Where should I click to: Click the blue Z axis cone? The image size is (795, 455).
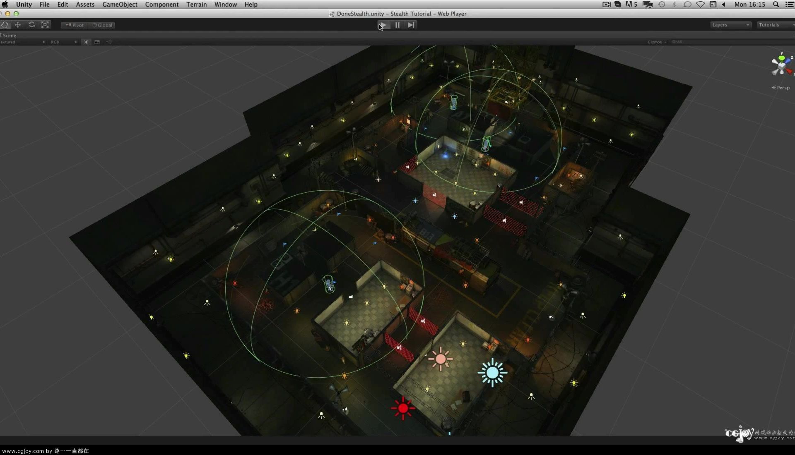[x=788, y=60]
